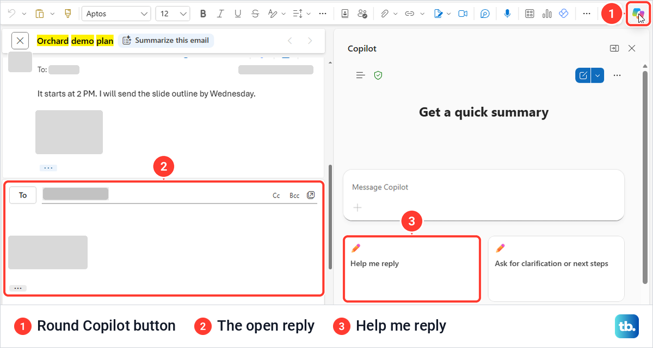This screenshot has height=348, width=653.
Task: Click the Loop speech bubble icon
Action: tap(485, 14)
